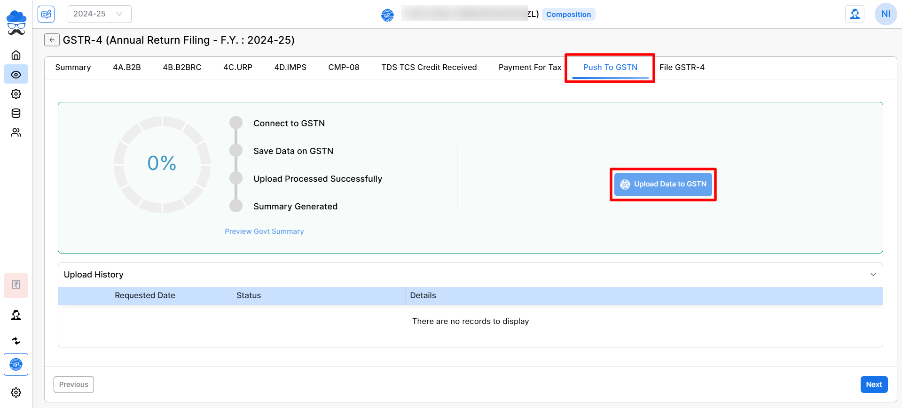
Task: Click the sync arrows icon in sidebar
Action: tap(16, 341)
